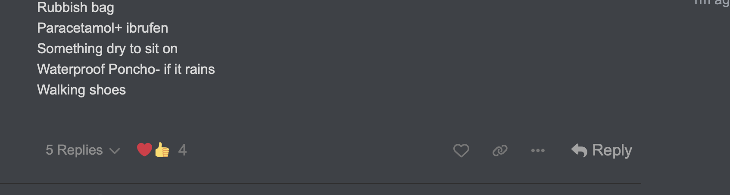Open the three-dots more actions menu
This screenshot has width=730, height=195.
point(538,150)
